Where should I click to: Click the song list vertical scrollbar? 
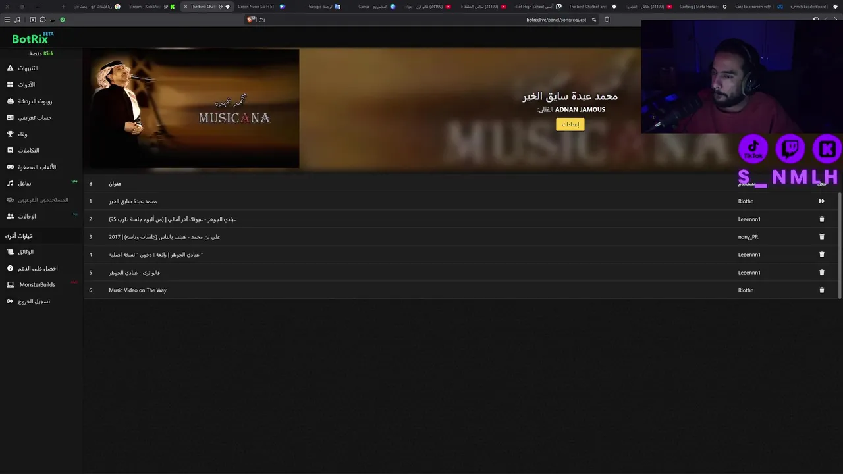pyautogui.click(x=840, y=245)
